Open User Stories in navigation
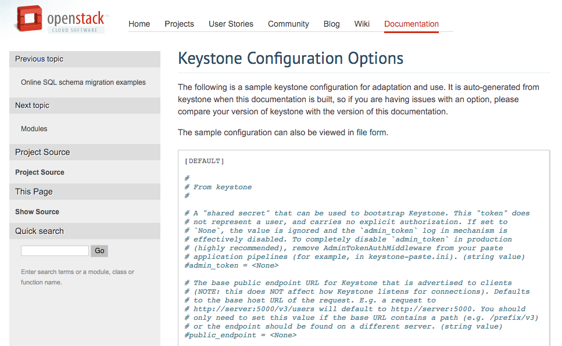 click(231, 24)
